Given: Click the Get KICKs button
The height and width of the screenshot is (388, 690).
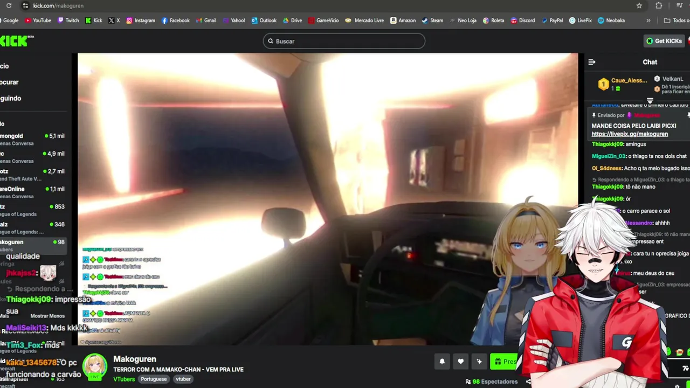Looking at the screenshot, I should [664, 41].
